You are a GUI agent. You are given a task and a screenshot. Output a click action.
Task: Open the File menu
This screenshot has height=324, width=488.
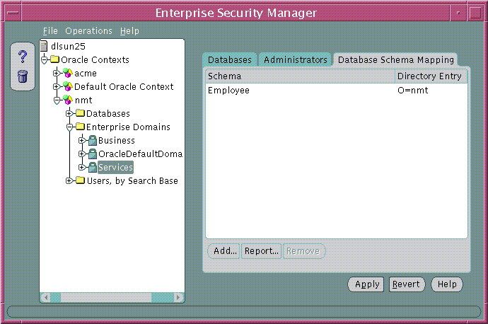pos(50,31)
